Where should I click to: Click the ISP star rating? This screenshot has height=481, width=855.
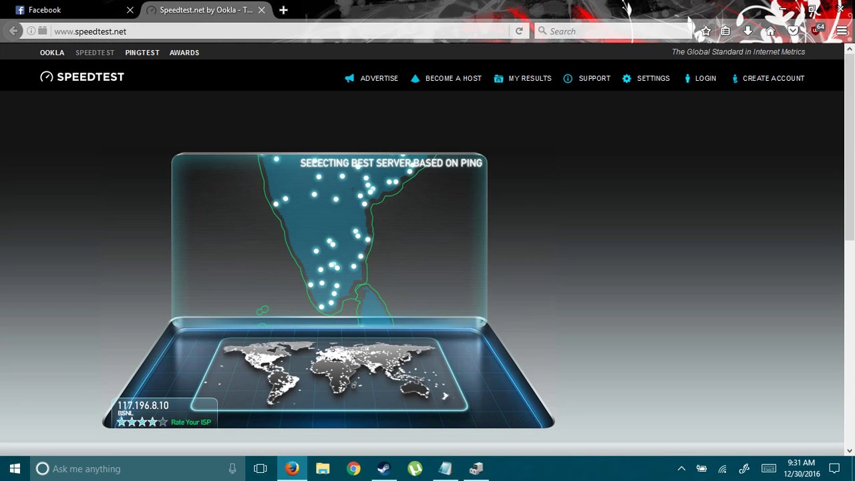(142, 422)
